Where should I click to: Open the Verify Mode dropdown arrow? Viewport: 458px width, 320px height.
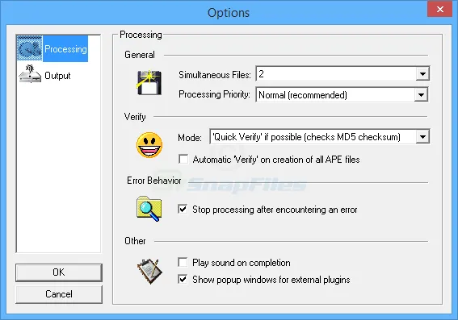pyautogui.click(x=422, y=136)
